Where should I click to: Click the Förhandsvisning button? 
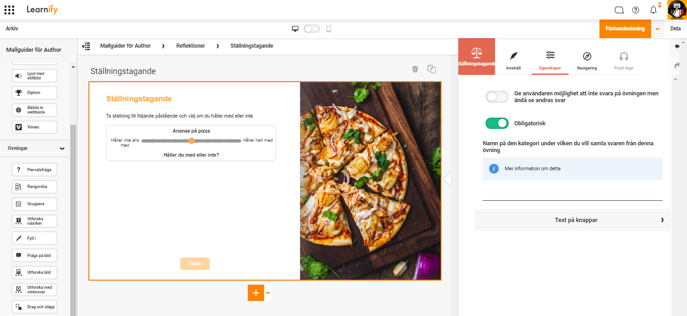click(x=625, y=29)
